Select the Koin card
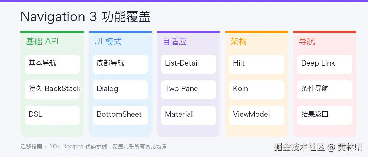The height and width of the screenshot is (157, 368). point(256,89)
